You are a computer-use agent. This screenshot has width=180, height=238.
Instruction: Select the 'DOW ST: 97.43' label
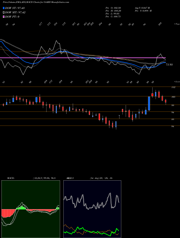(x=15, y=8)
